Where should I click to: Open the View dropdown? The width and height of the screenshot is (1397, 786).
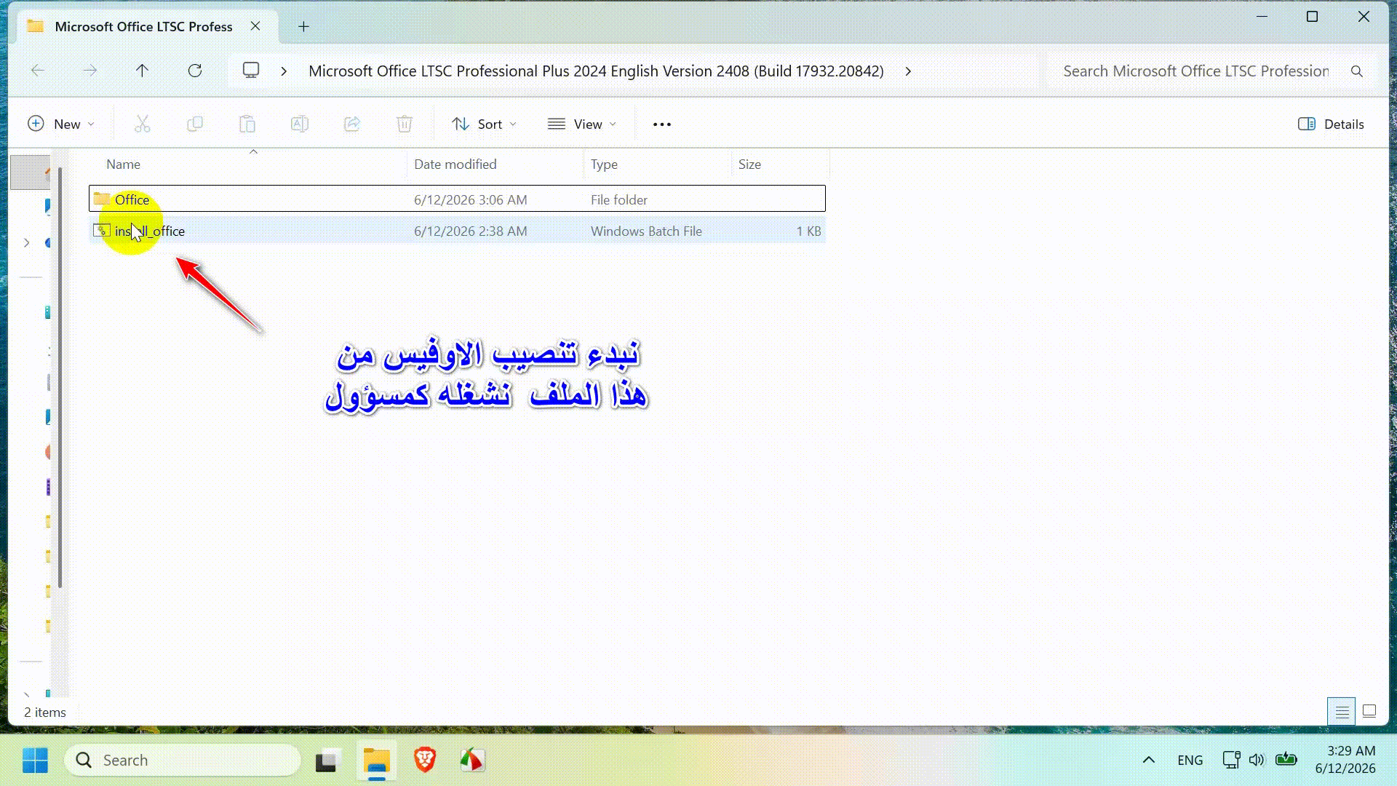click(582, 124)
